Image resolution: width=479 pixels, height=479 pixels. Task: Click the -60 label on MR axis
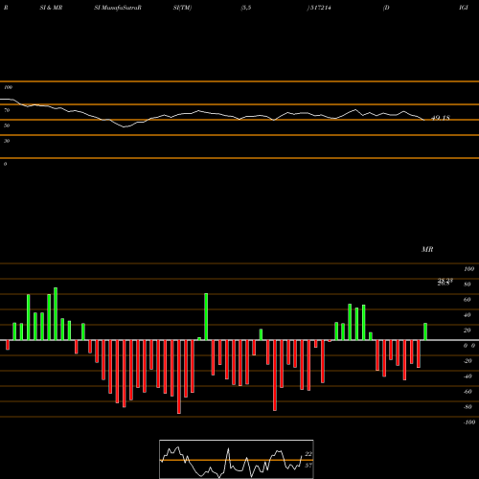(468, 392)
